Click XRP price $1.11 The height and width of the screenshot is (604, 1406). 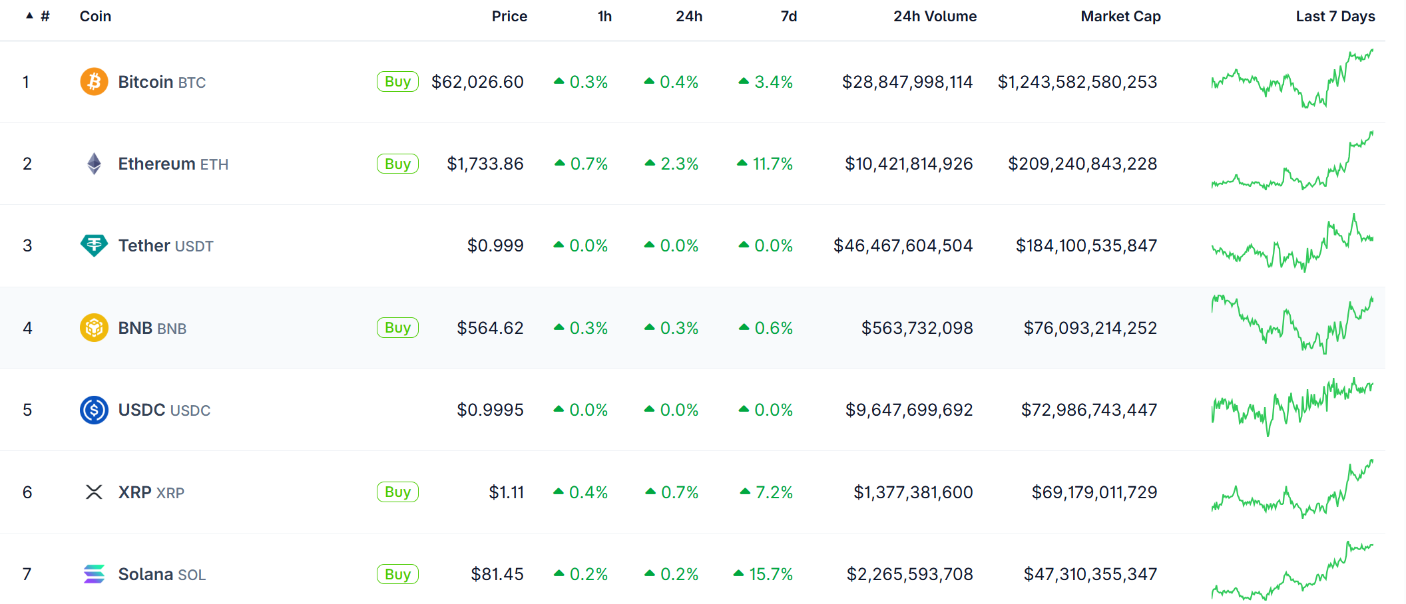coord(507,492)
